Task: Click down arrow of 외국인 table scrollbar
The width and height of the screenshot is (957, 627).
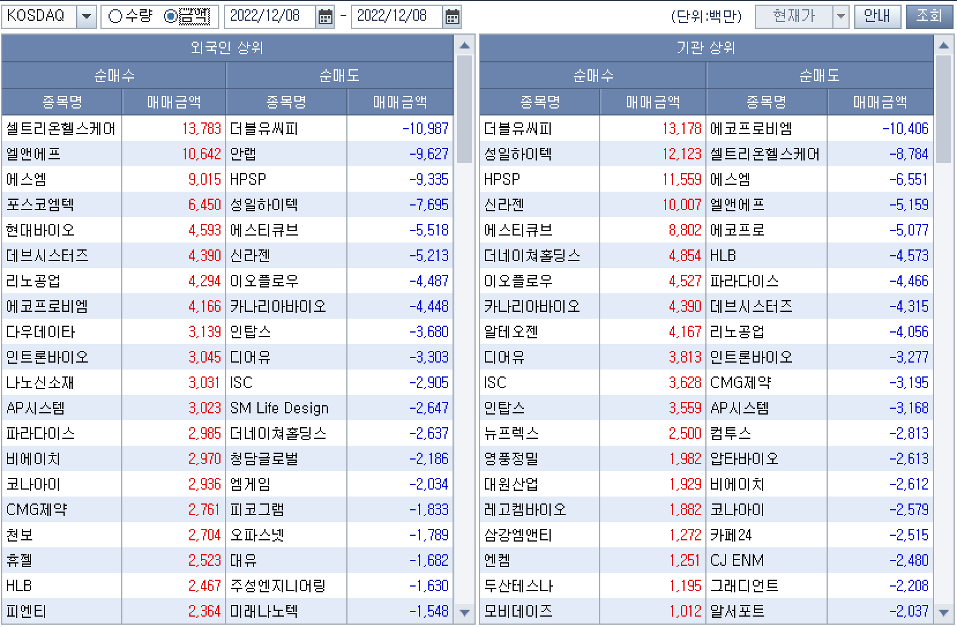Action: [465, 613]
